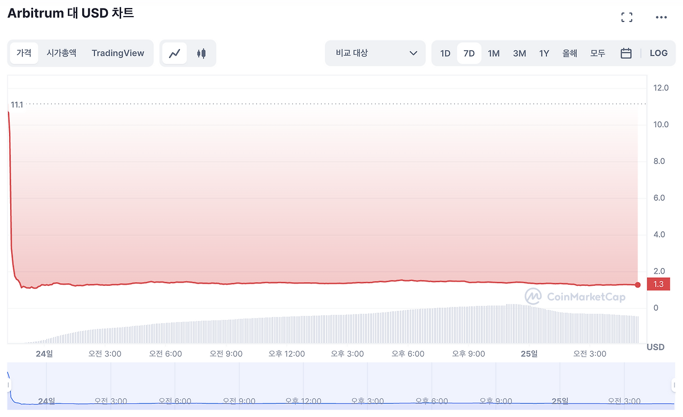This screenshot has width=683, height=417.
Task: Select the 1M time range
Action: coord(494,53)
